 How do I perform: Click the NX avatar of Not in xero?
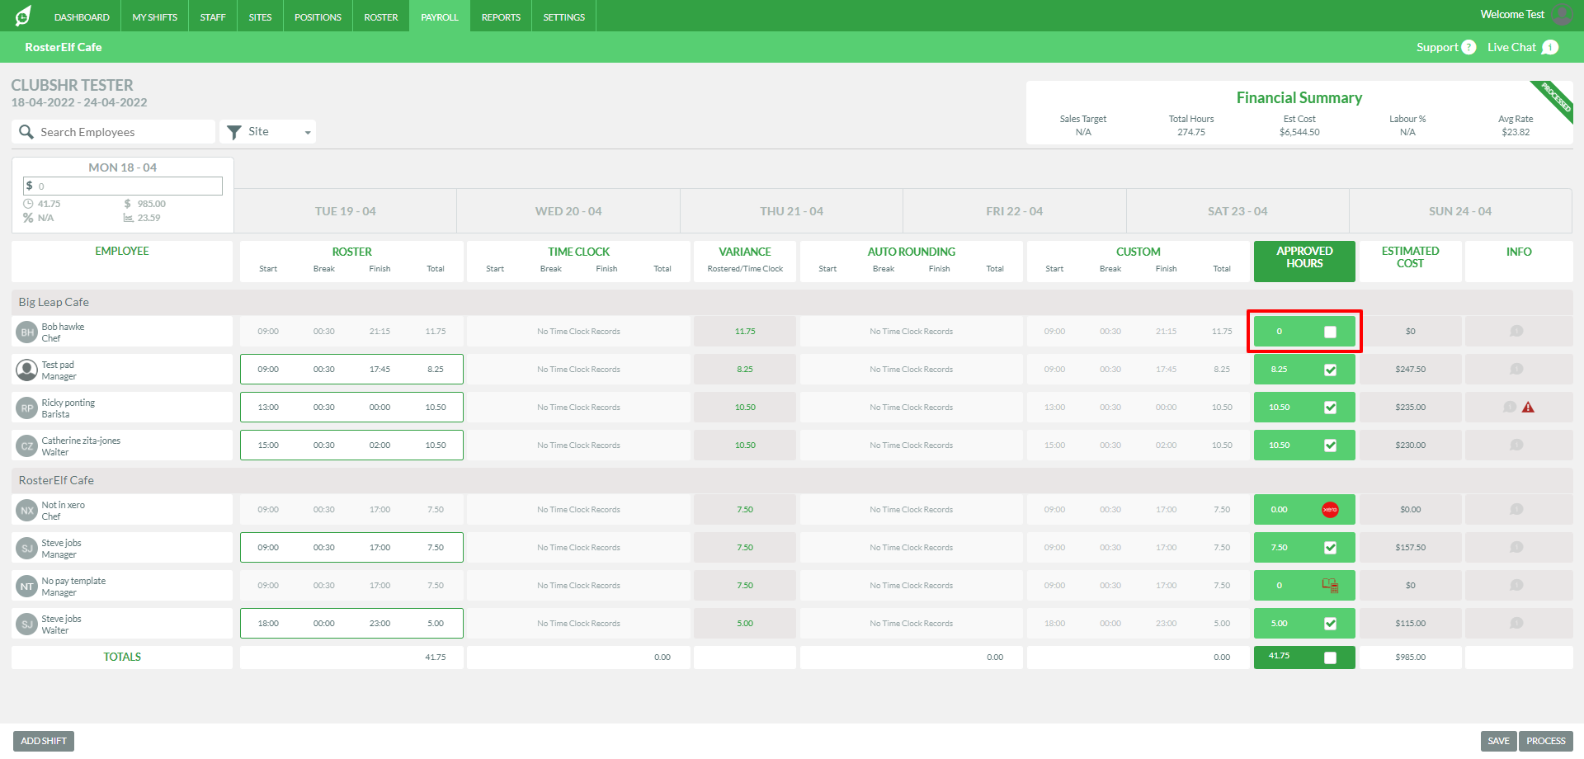(27, 510)
